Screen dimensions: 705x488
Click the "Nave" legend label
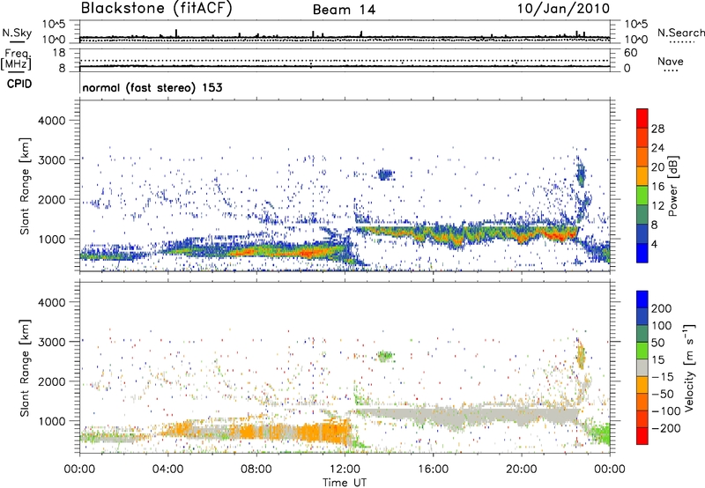pyautogui.click(x=671, y=61)
